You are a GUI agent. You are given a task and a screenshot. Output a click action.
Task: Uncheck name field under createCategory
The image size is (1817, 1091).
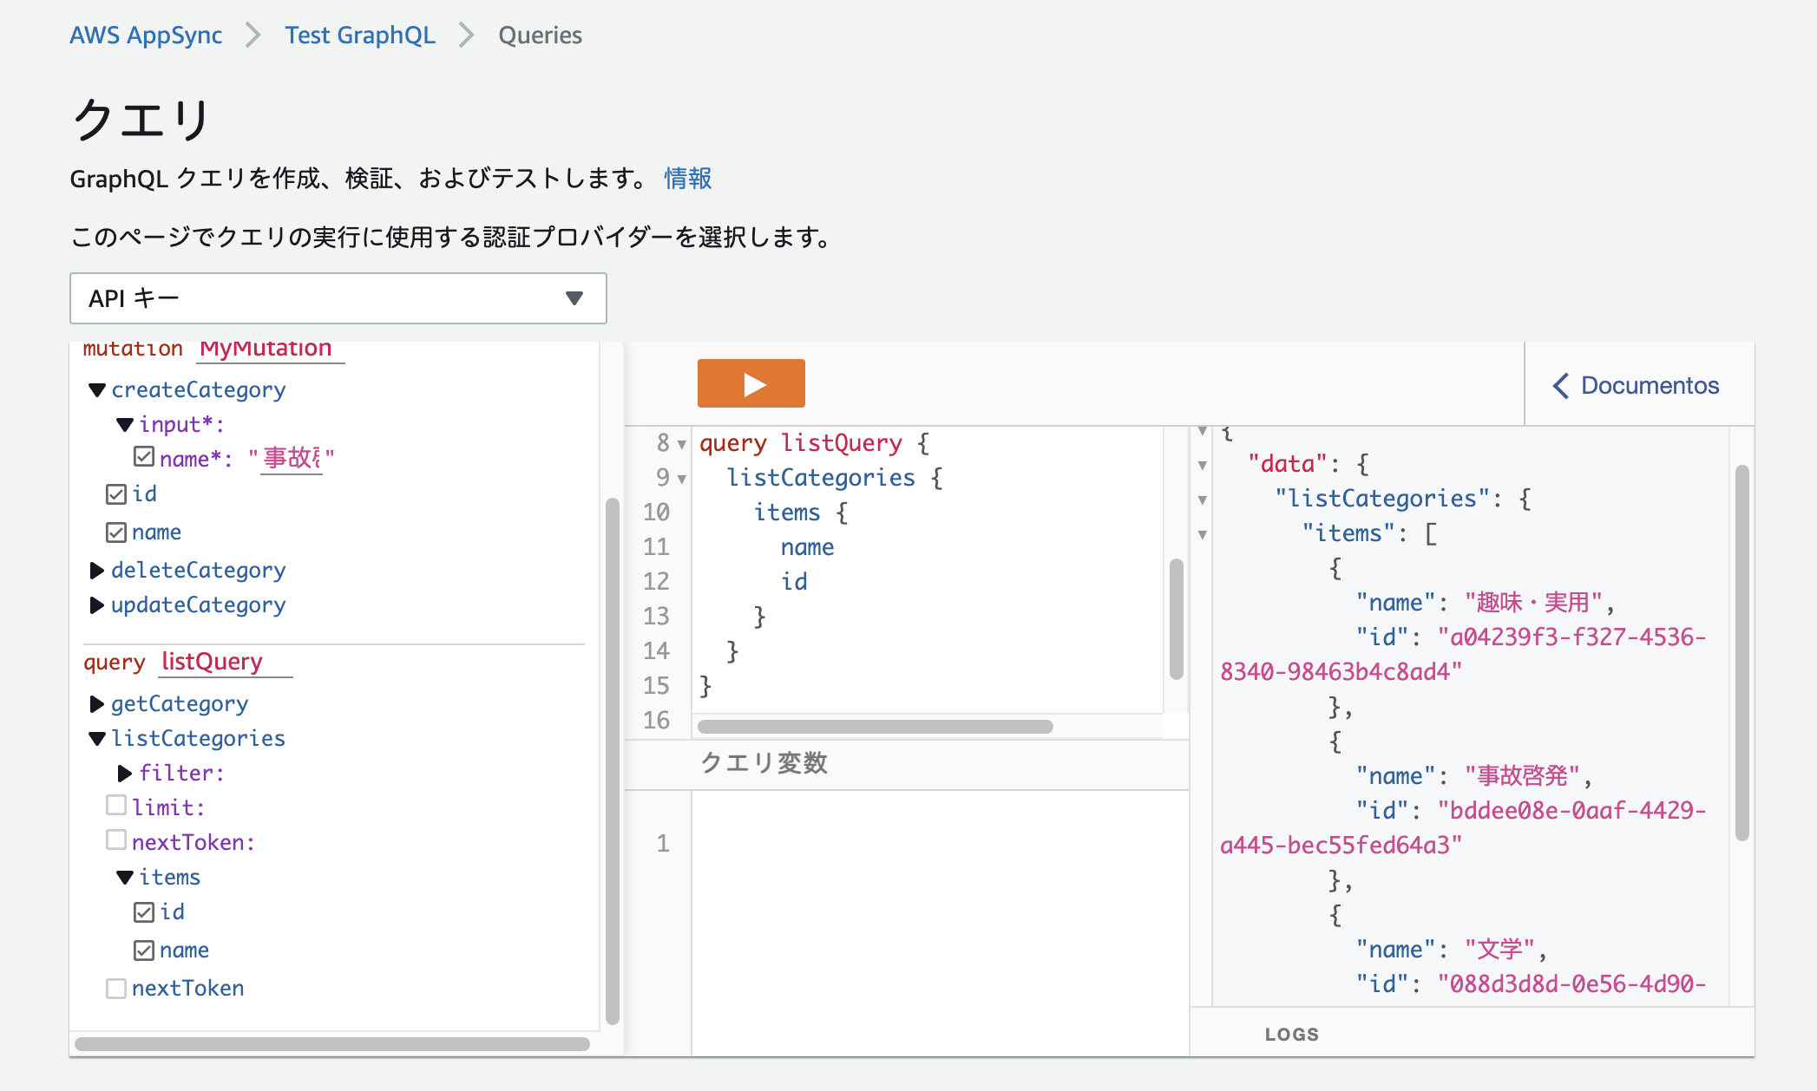[x=116, y=532]
